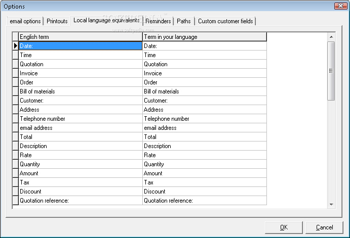Click the row selector beside Total
Screen dimensions: 350x238
[x=15, y=137]
